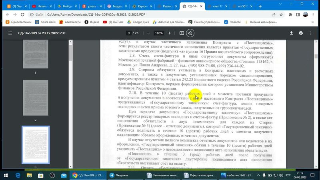The width and height of the screenshot is (320, 180).
Task: Reload the current page
Action: [22, 14]
